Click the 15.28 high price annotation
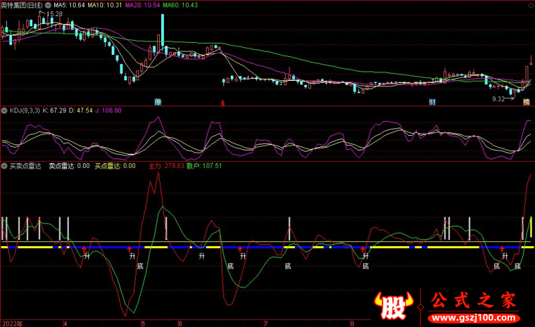The height and width of the screenshot is (327, 535). coord(55,14)
